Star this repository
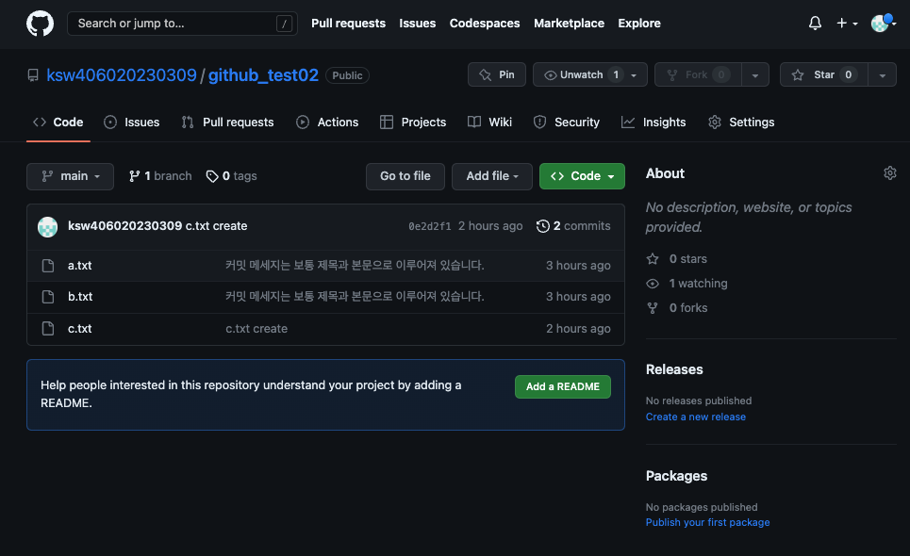The height and width of the screenshot is (556, 910). [x=823, y=74]
